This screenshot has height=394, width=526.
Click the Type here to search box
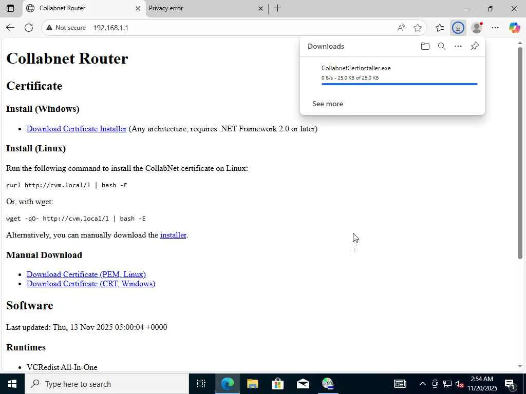point(107,384)
